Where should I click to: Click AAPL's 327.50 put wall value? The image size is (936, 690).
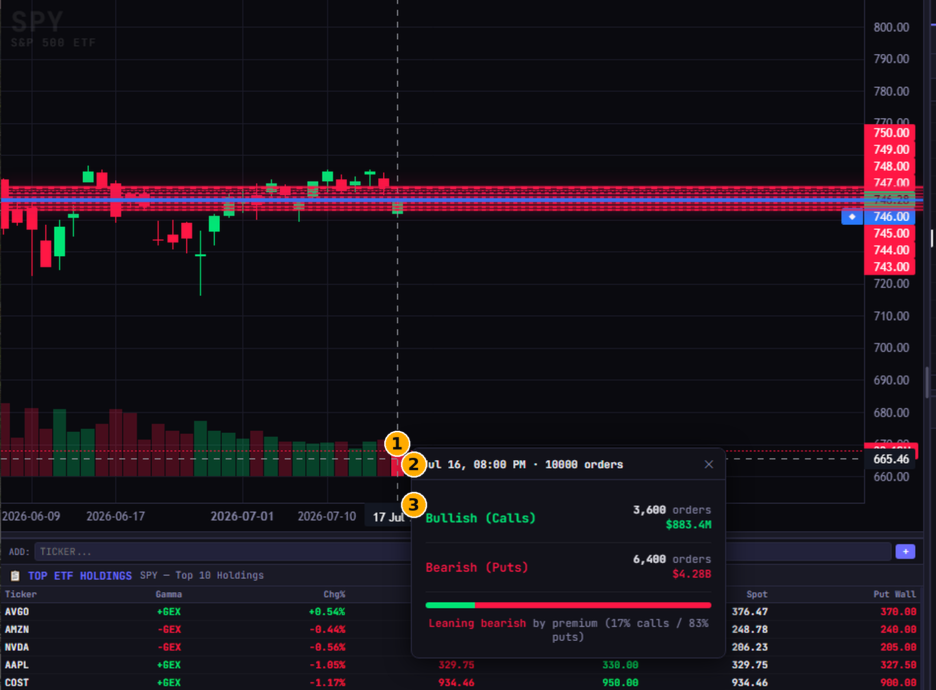tap(899, 665)
